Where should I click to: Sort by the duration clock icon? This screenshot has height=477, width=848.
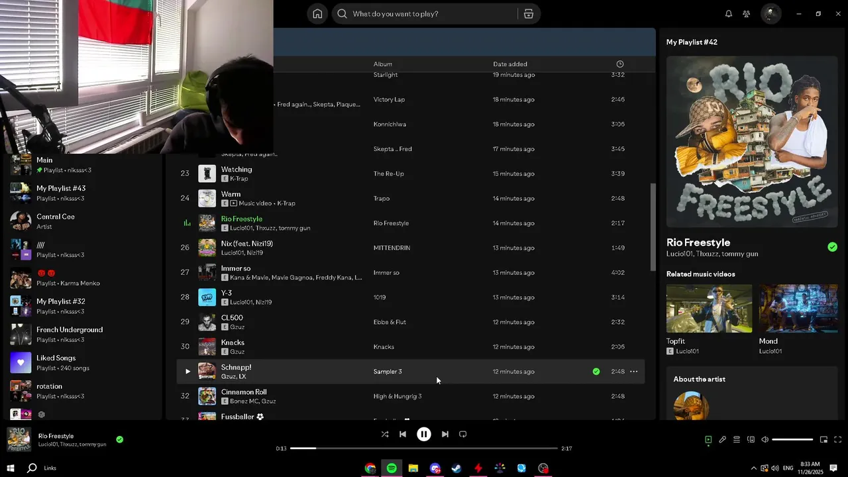coord(620,64)
